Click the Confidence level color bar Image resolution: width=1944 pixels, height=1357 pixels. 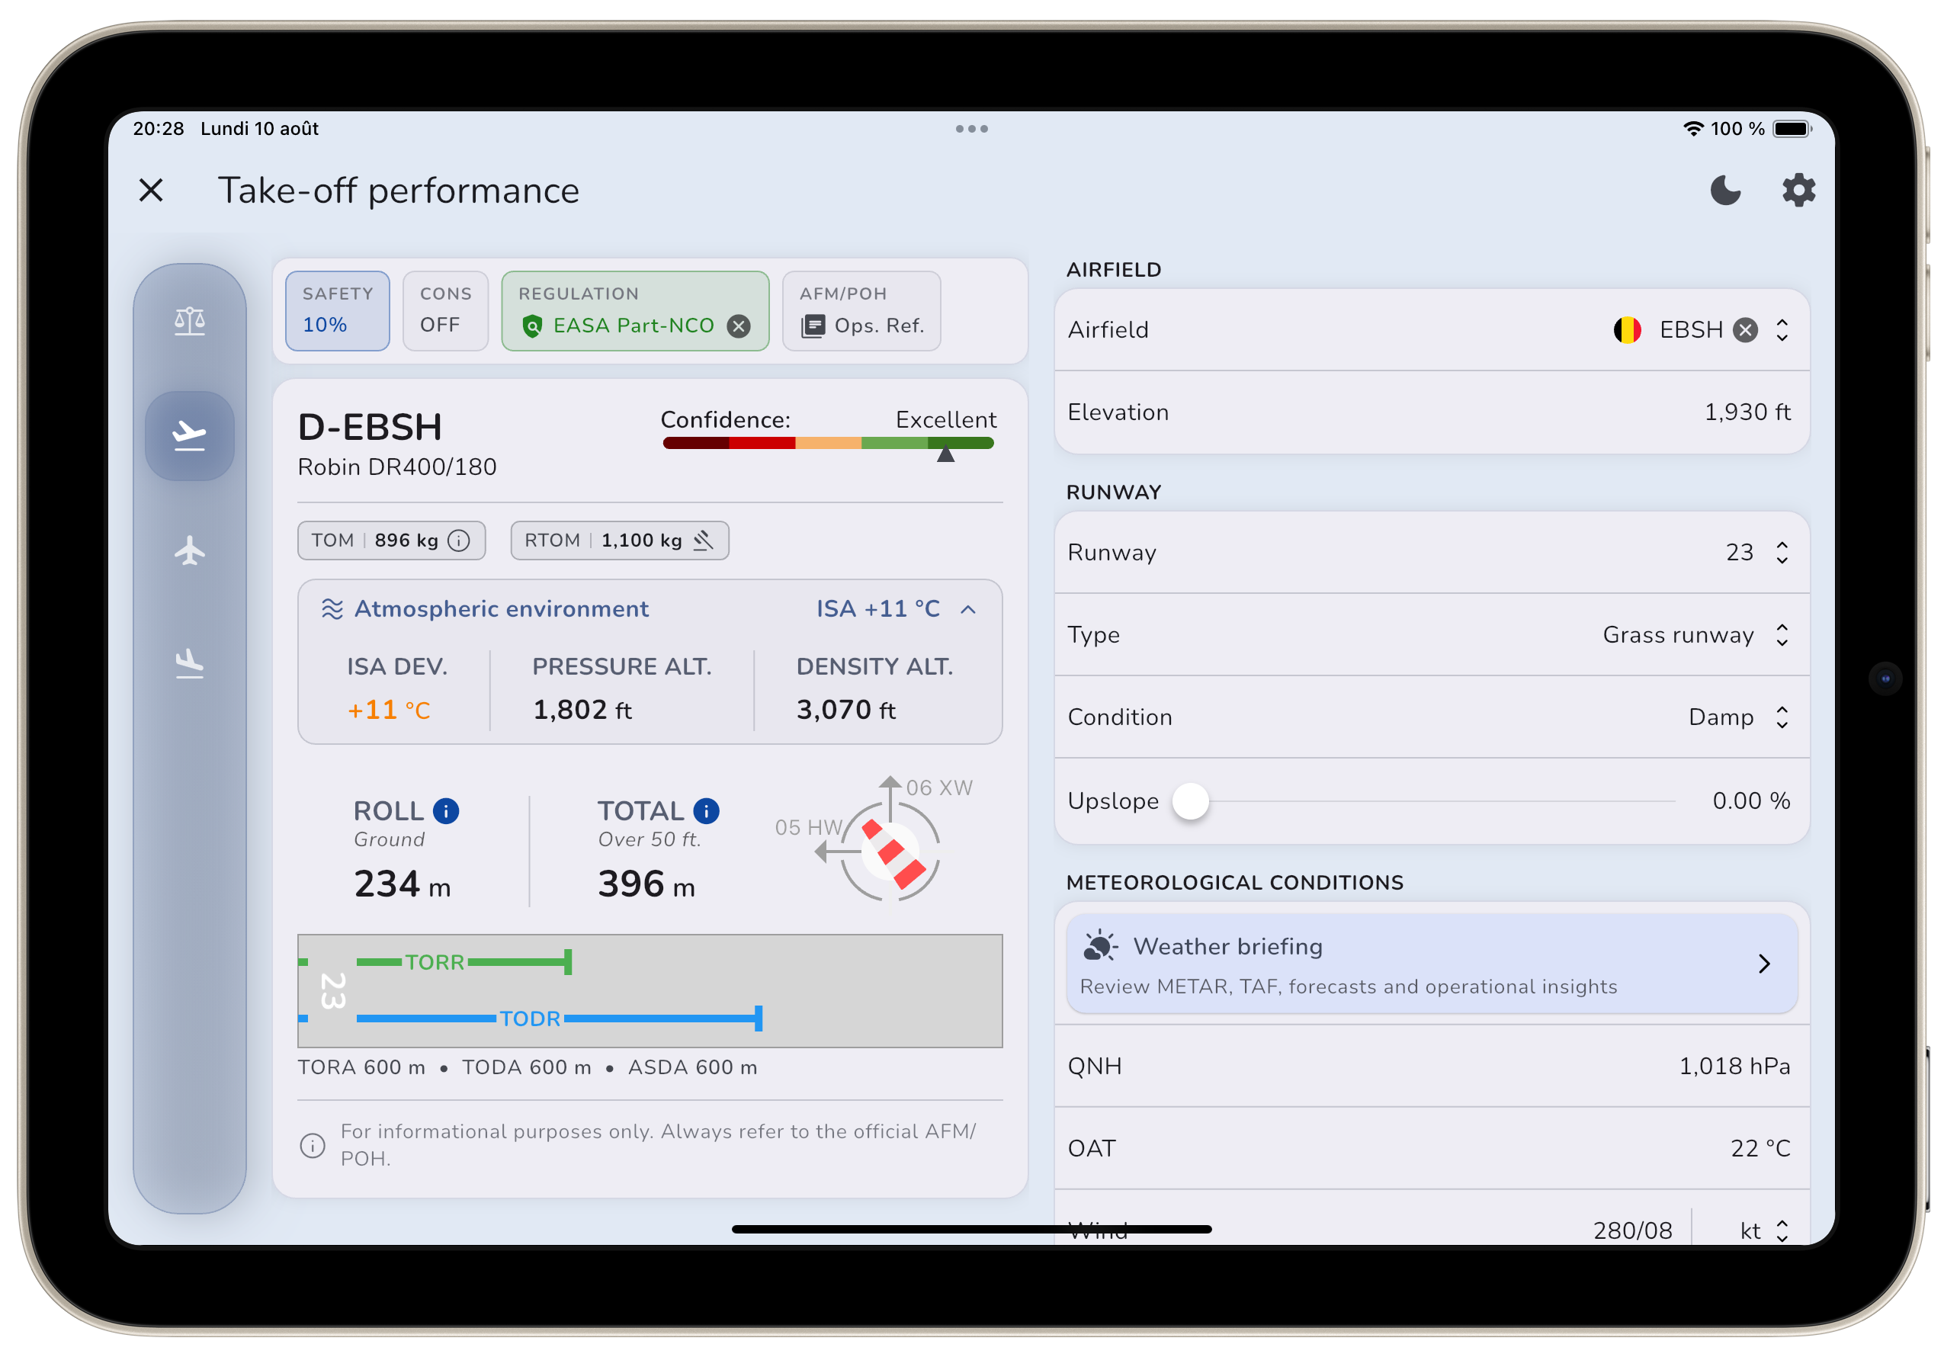point(828,443)
